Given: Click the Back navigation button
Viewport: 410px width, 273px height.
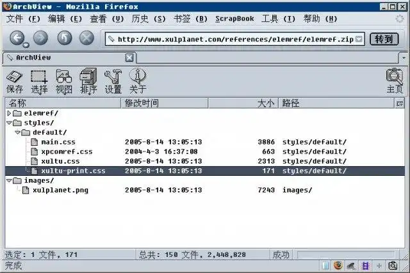Looking at the screenshot, I should (x=17, y=38).
